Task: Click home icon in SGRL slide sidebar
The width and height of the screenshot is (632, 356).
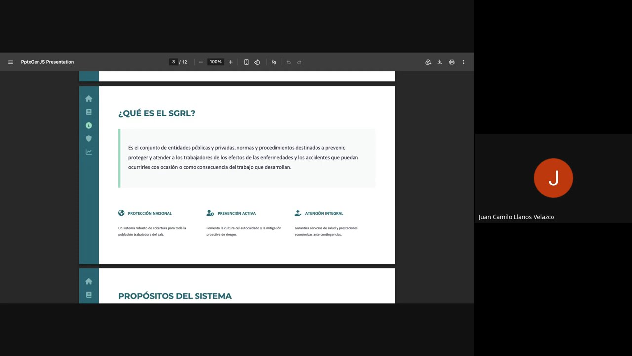Action: pos(89,99)
